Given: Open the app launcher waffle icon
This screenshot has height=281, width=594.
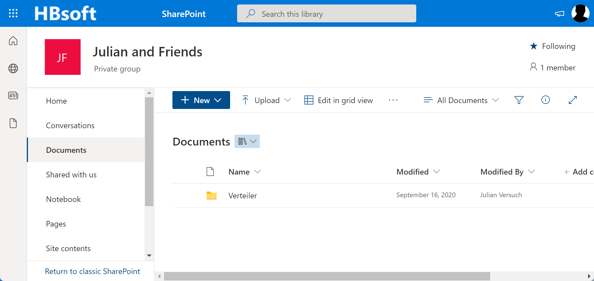Looking at the screenshot, I should 13,13.
